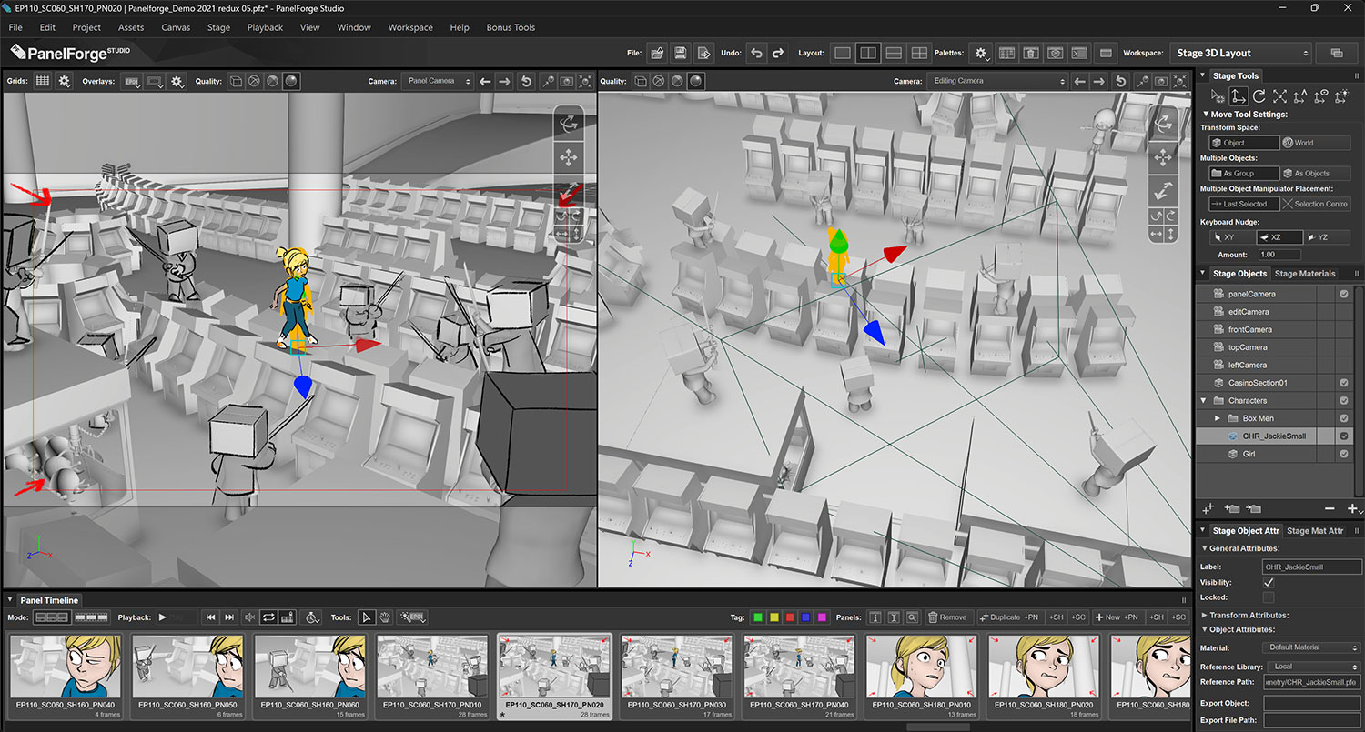Open the Panel Camera dropdown
The image size is (1365, 732).
439,81
